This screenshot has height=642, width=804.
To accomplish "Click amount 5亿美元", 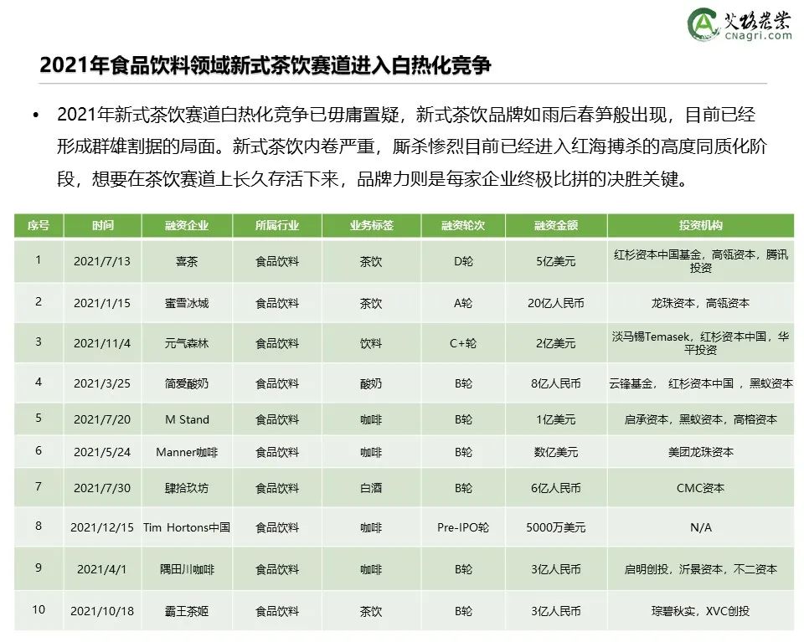I will (x=556, y=261).
